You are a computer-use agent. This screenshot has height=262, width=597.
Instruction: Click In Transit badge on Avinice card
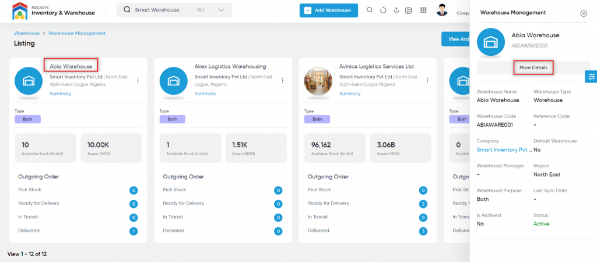coord(423,218)
